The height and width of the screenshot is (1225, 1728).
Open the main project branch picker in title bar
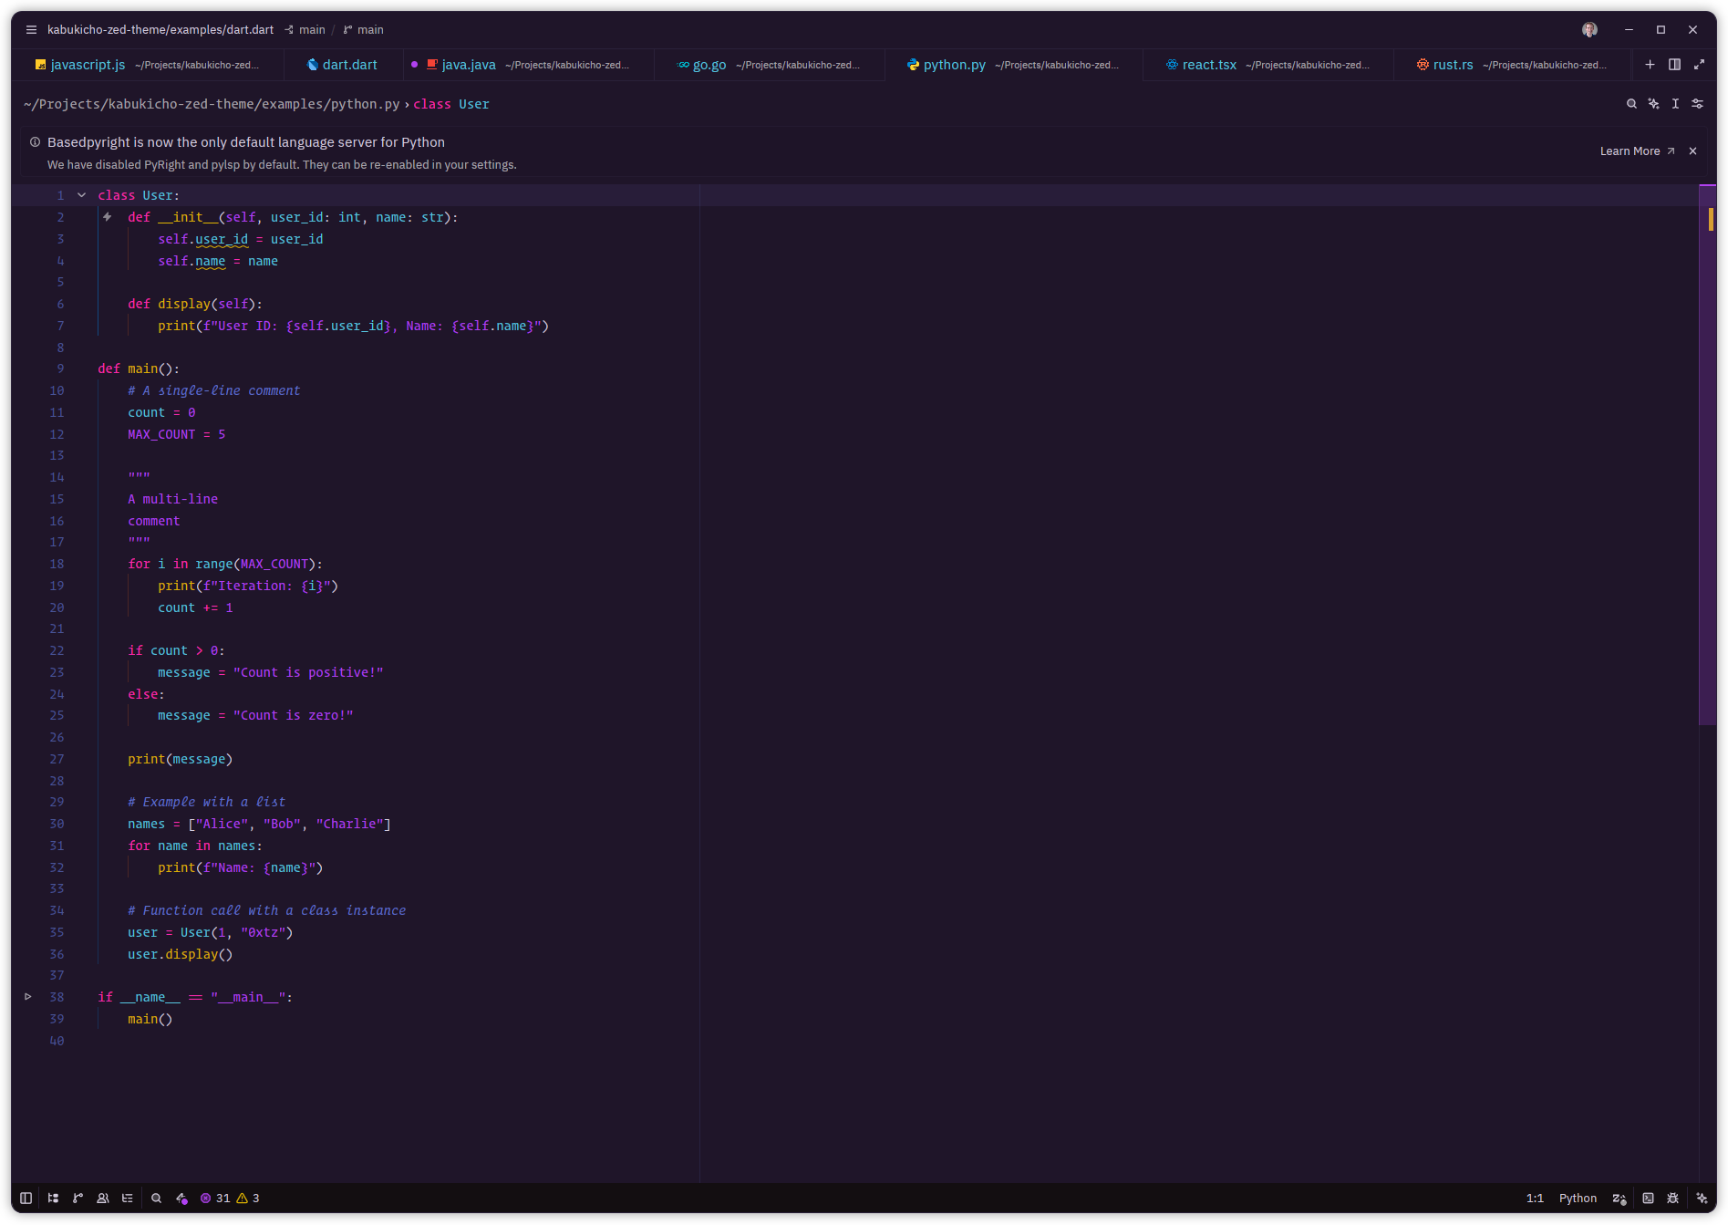coord(305,29)
